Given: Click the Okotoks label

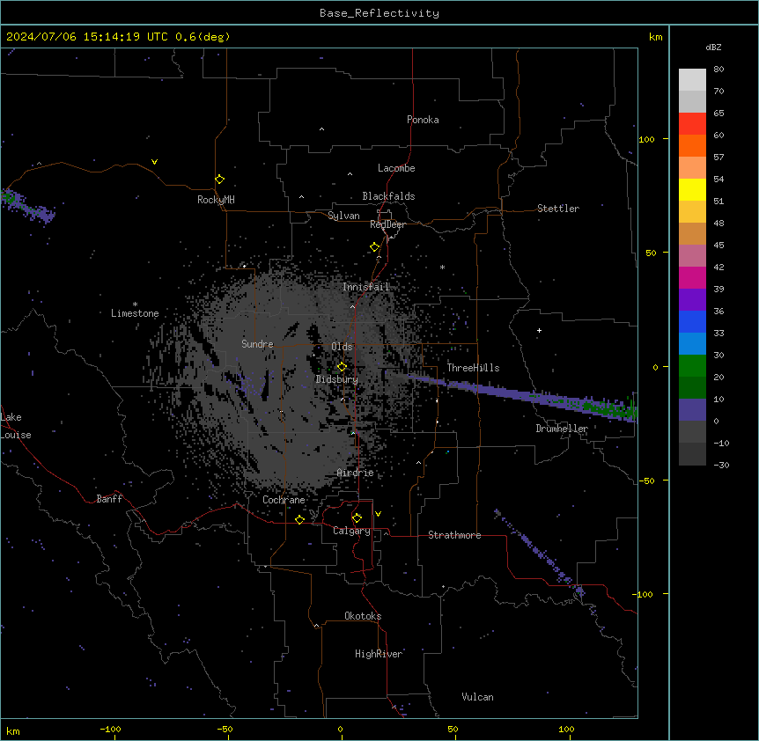Looking at the screenshot, I should click(x=363, y=616).
